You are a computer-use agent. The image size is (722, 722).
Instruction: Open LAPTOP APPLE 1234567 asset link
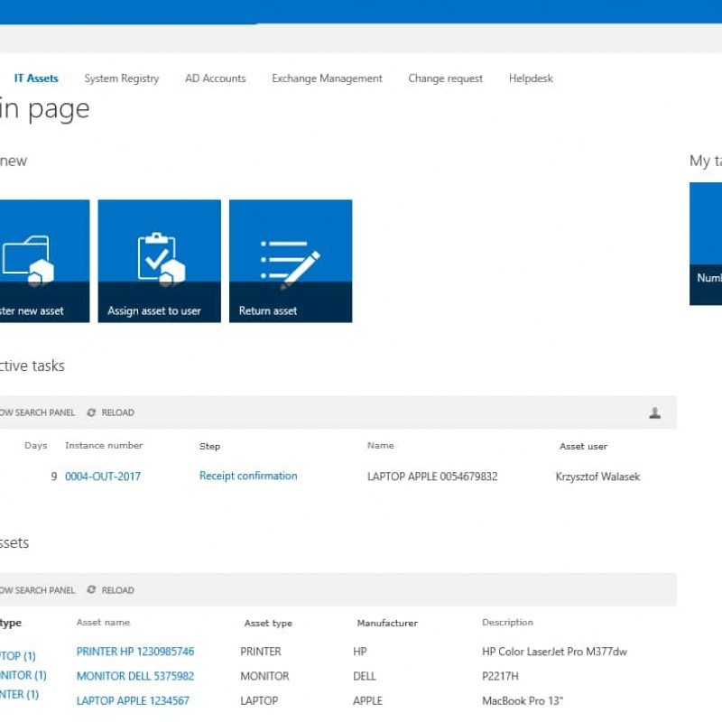tap(133, 700)
